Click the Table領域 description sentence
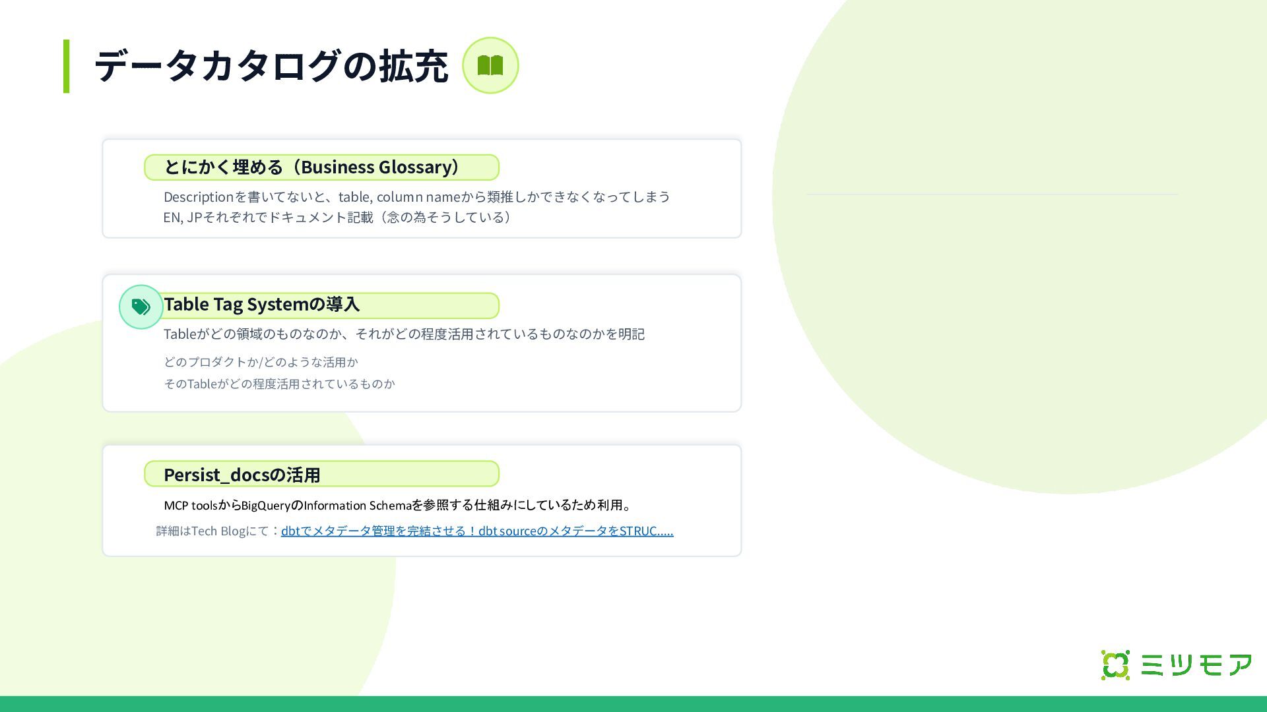Image resolution: width=1267 pixels, height=712 pixels. pyautogui.click(x=404, y=334)
